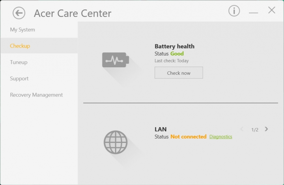The image size is (284, 185).
Task: Navigate to Recovery Management
Action: coord(36,95)
